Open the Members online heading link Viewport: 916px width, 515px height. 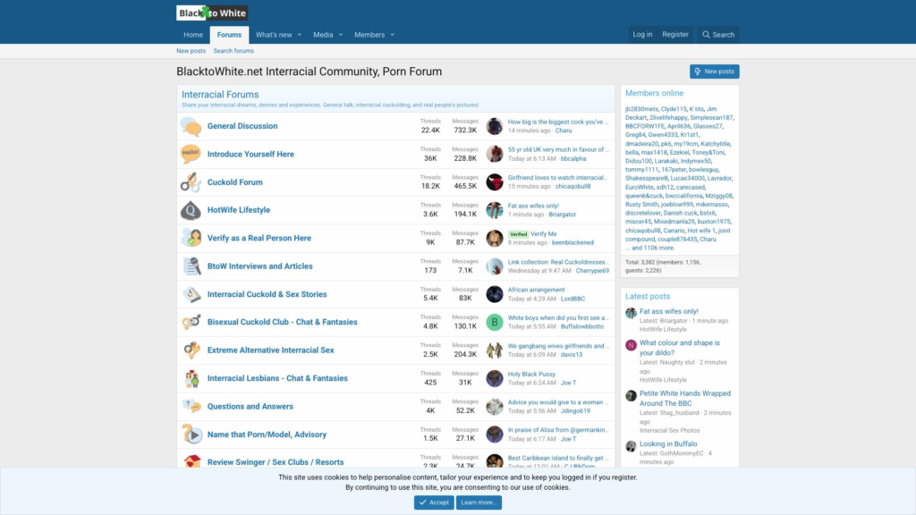coord(654,93)
